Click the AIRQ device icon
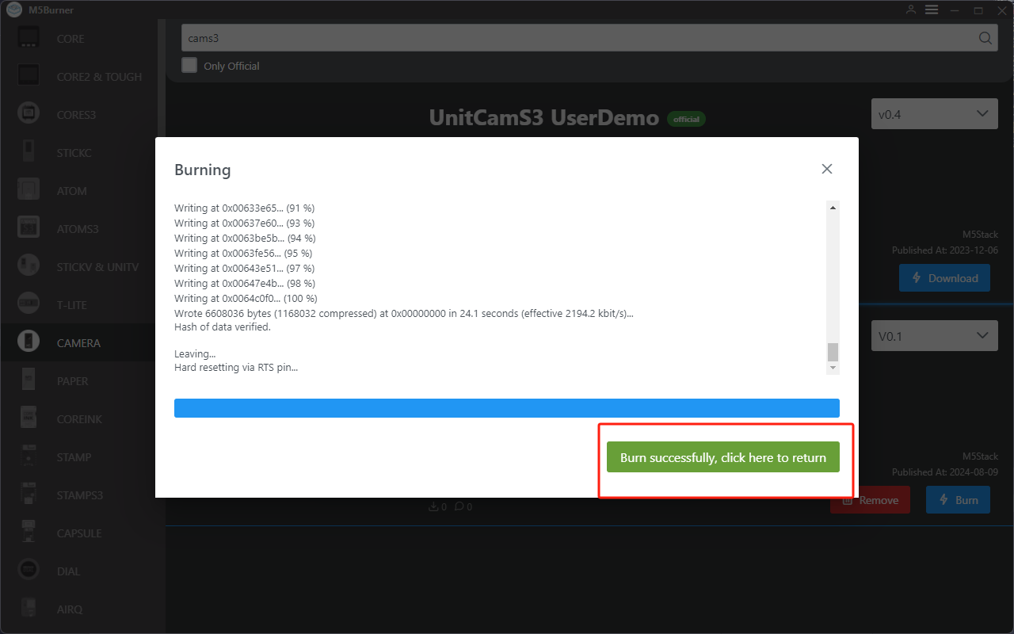This screenshot has width=1014, height=634. [x=29, y=608]
